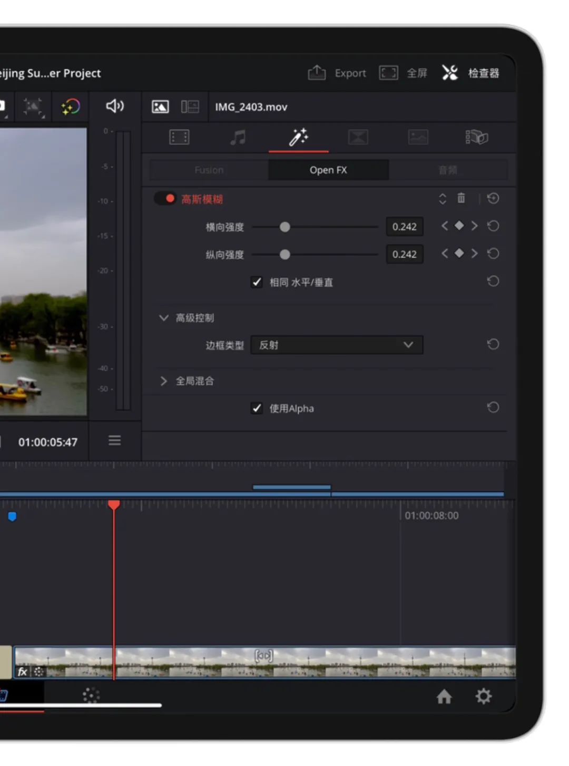Image resolution: width=569 pixels, height=766 pixels.
Task: Reset the 使用Alpha setting
Action: click(493, 408)
